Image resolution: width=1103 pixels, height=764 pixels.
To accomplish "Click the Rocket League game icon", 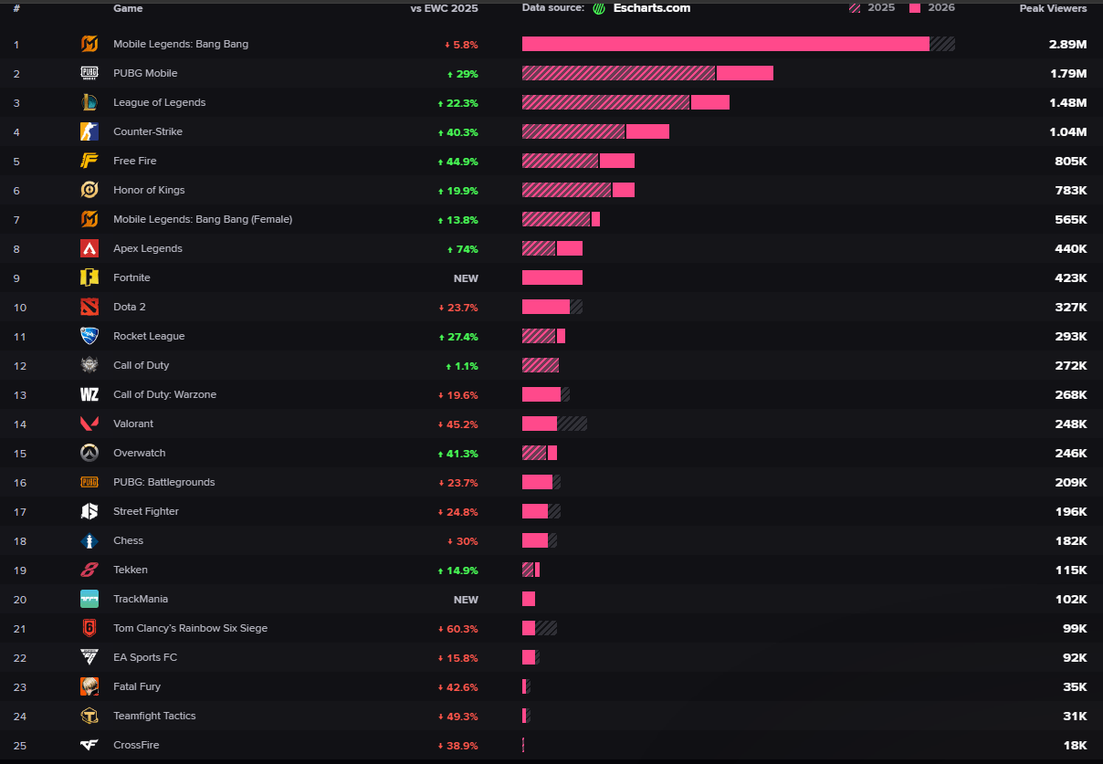I will pos(89,336).
